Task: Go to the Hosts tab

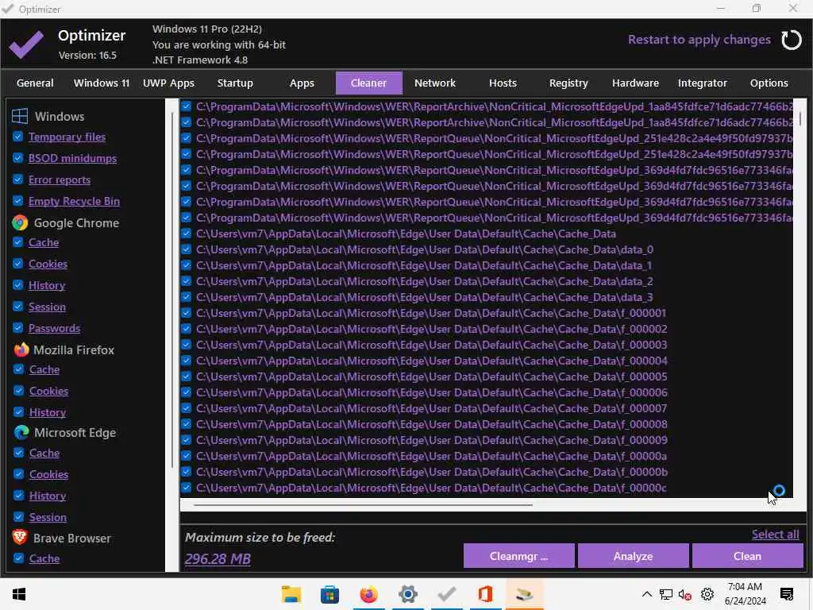Action: tap(503, 83)
